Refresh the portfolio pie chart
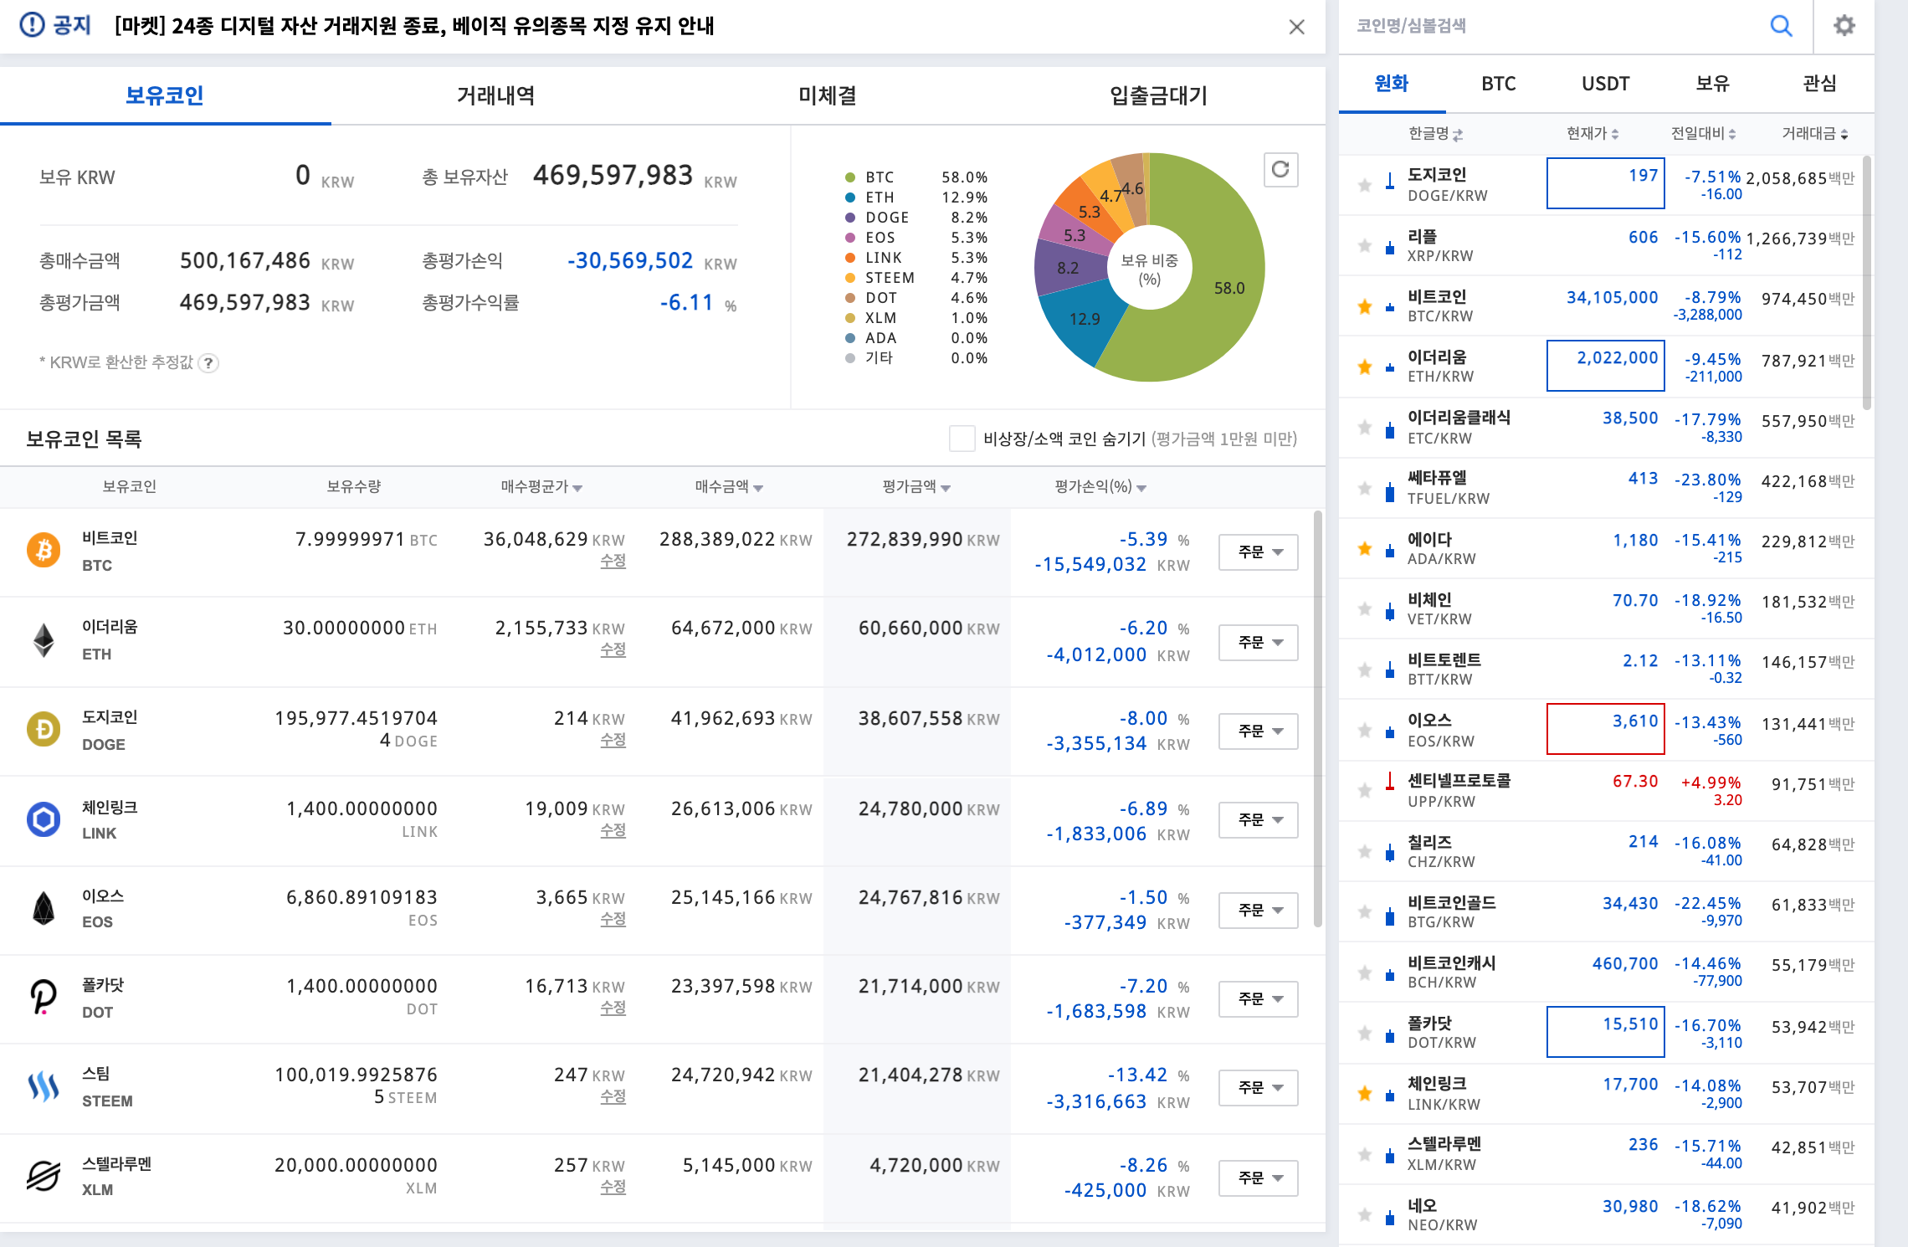 1280,170
